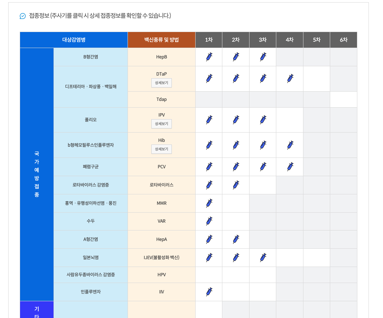Select IJEV 1차 syringe icon
The height and width of the screenshot is (318, 383).
[x=209, y=258]
